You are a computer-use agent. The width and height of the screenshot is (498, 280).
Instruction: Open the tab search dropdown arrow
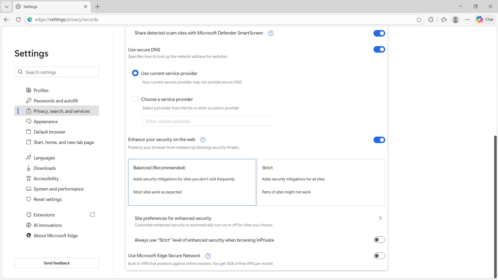click(6, 6)
